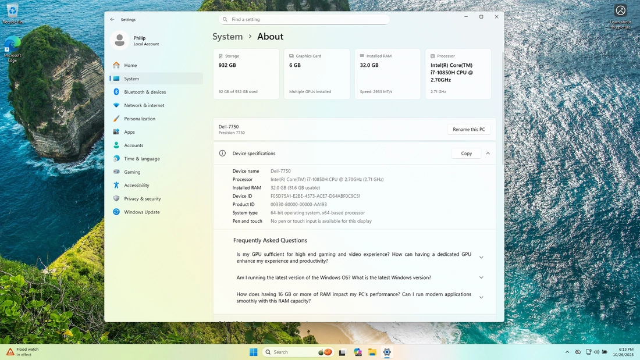Expand the 16 GB RAM FAQ question
The width and height of the screenshot is (640, 360).
click(481, 298)
